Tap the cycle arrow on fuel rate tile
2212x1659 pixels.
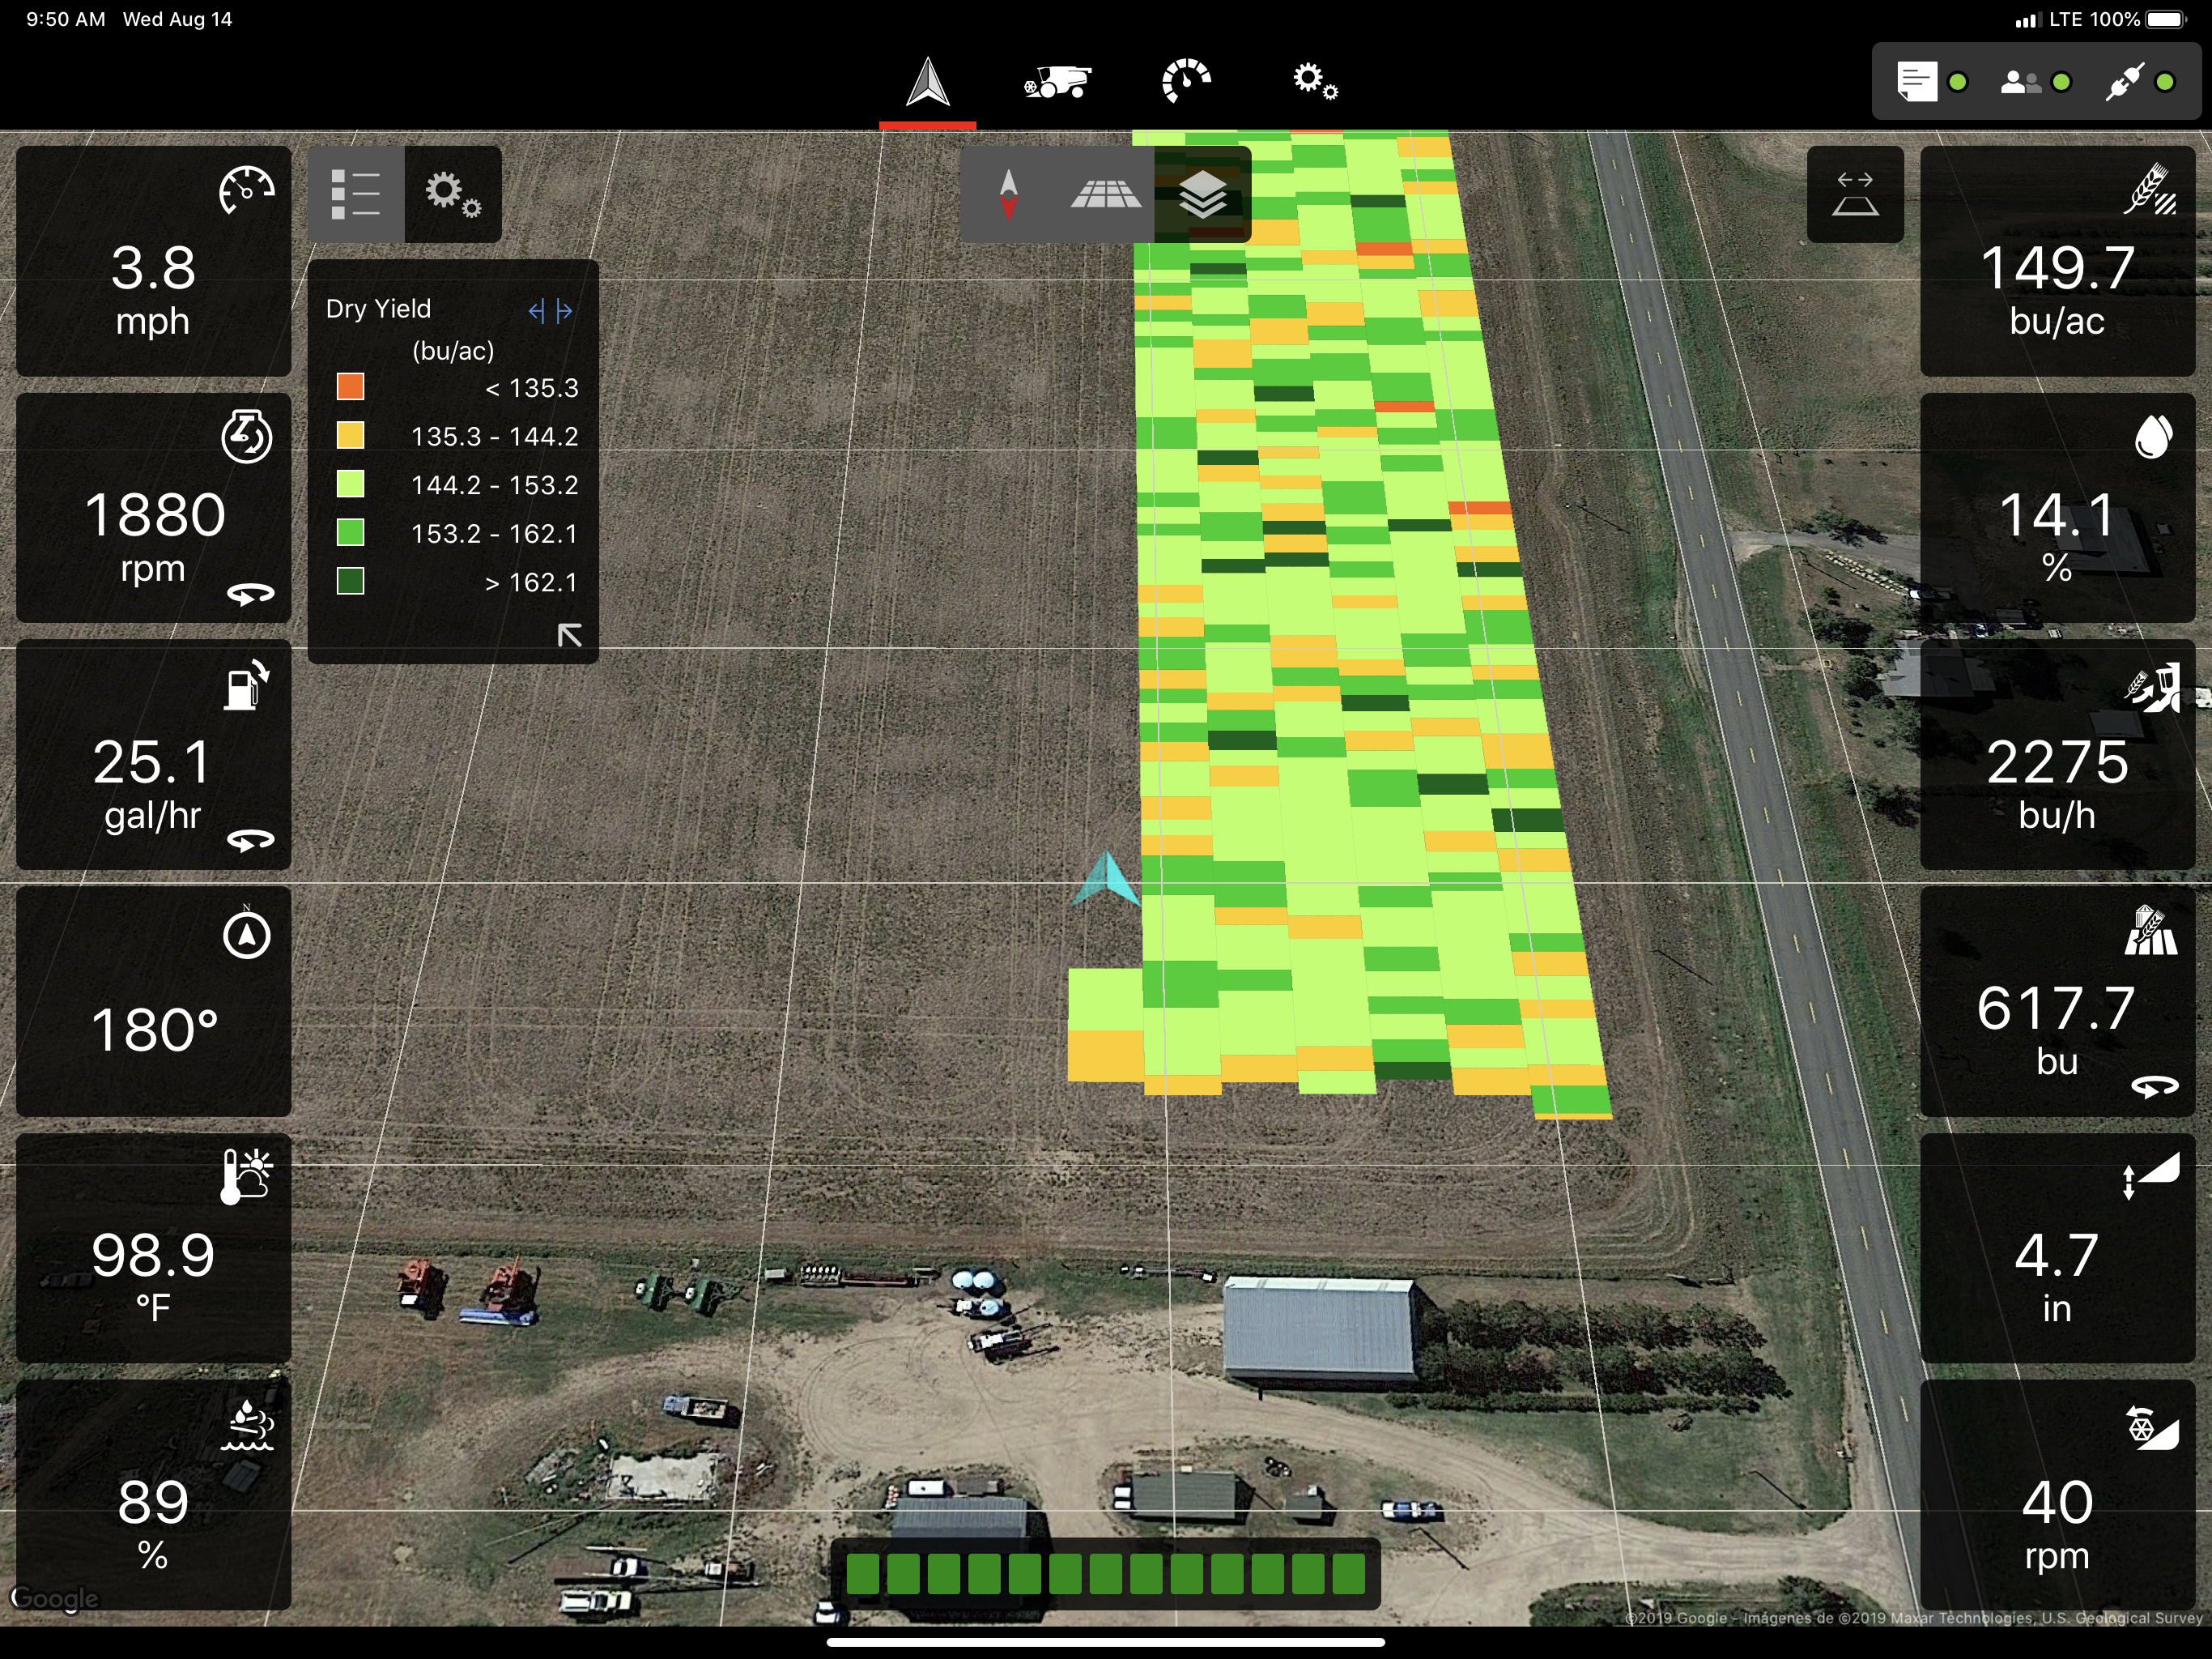click(x=250, y=841)
